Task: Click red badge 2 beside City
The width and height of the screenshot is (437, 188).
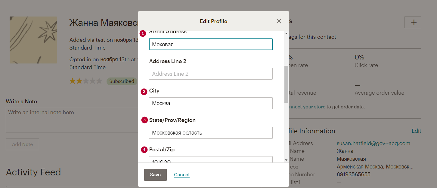Action: [144, 92]
